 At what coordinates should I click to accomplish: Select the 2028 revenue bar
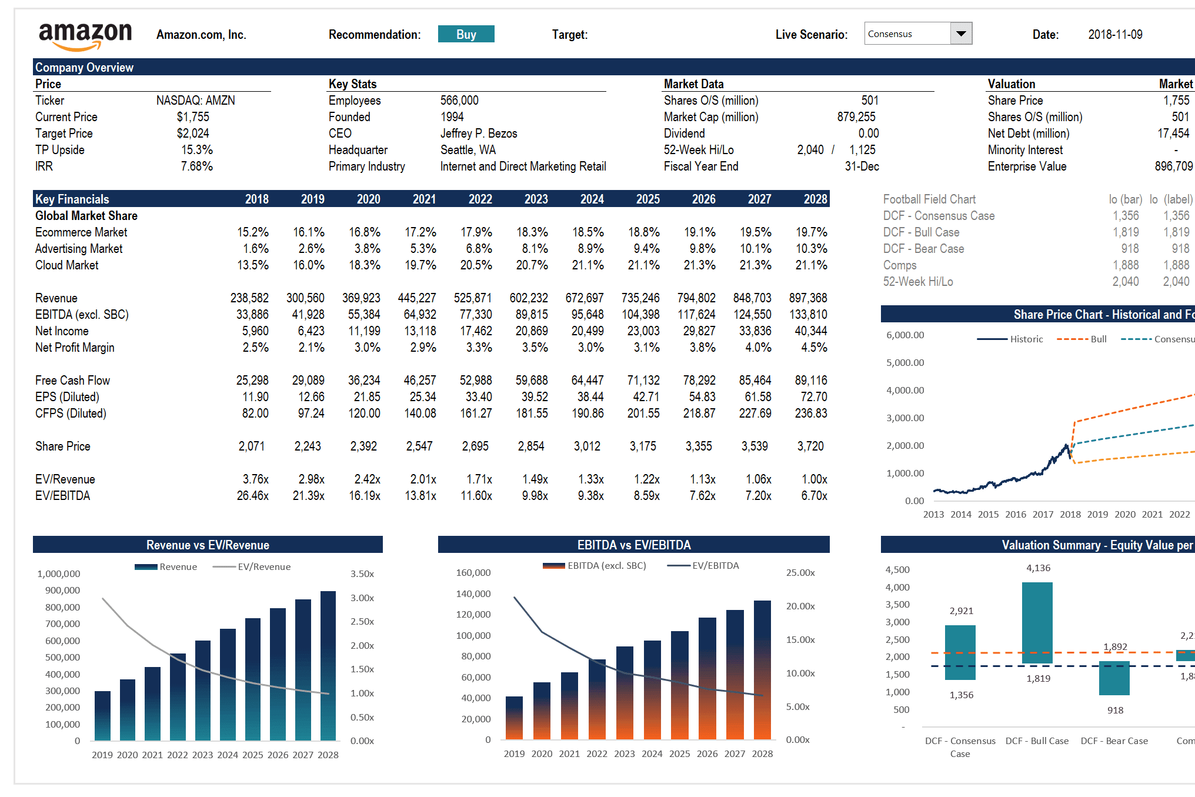[x=328, y=665]
